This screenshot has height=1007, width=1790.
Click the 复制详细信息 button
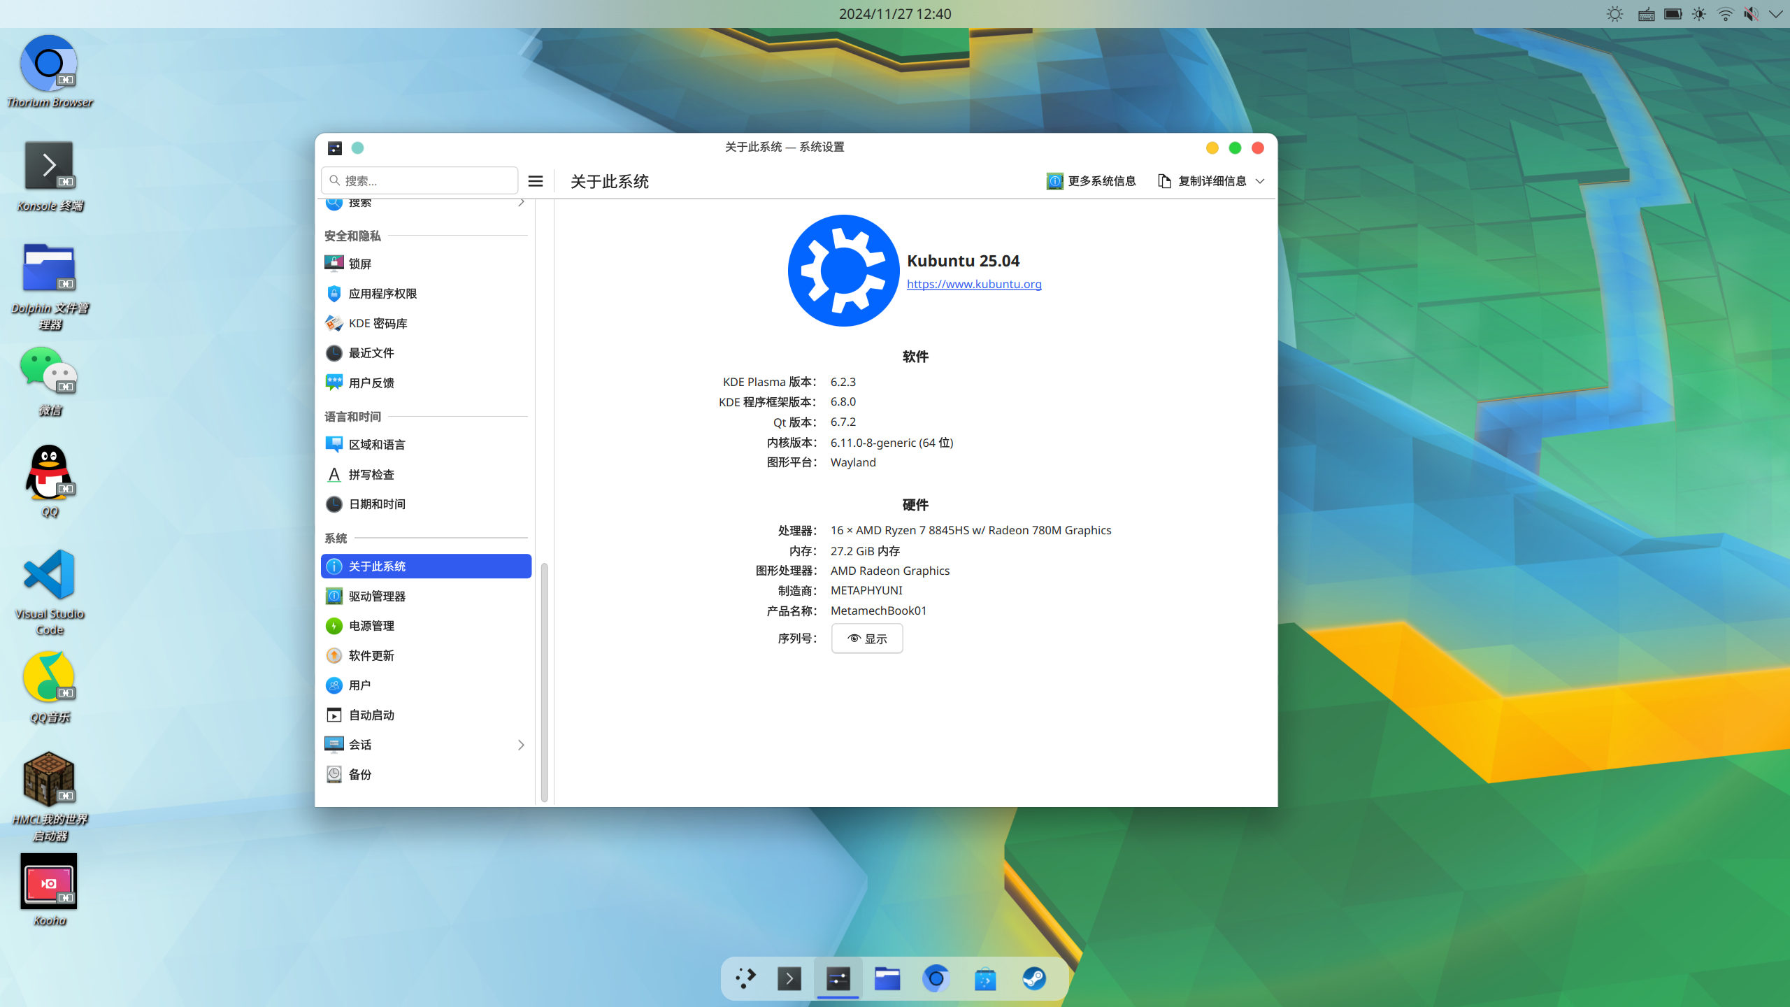pos(1203,181)
